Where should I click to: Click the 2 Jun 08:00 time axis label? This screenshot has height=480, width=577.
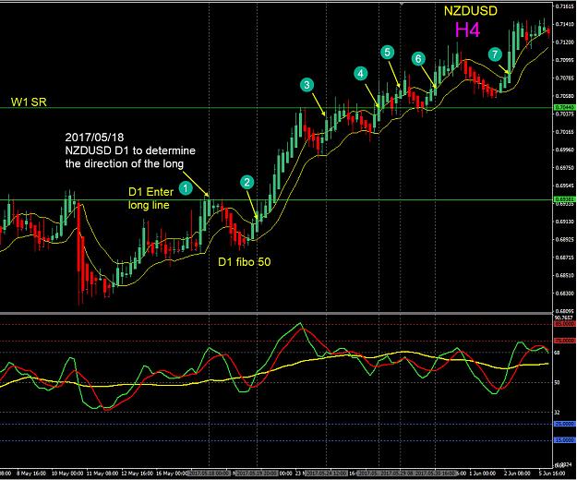click(x=517, y=473)
